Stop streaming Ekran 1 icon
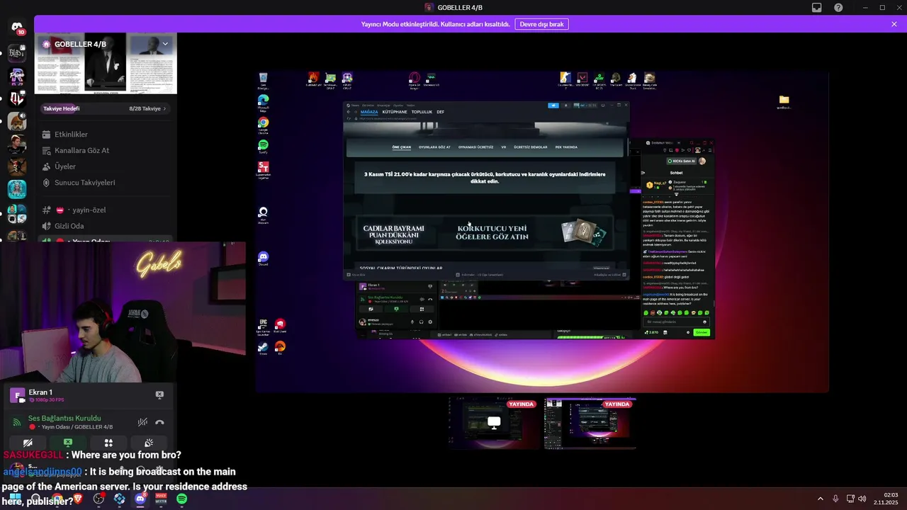Screen dimensions: 907x510 point(159,395)
